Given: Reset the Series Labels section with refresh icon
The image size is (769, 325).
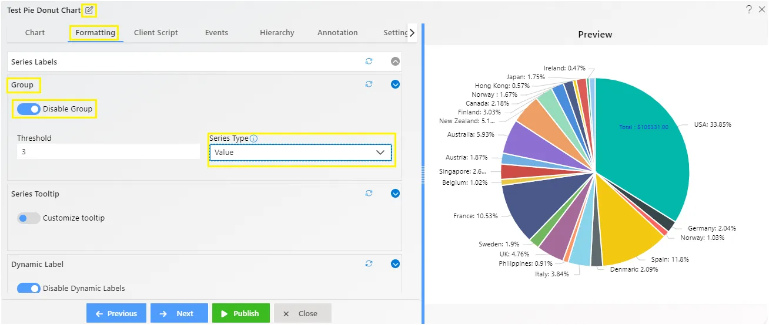Looking at the screenshot, I should click(x=369, y=61).
